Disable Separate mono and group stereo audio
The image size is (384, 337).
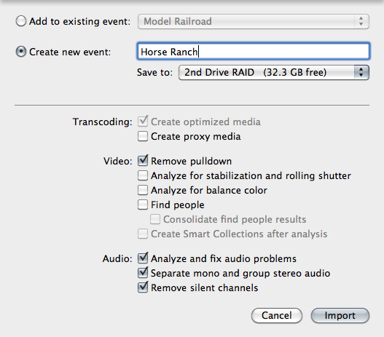143,273
